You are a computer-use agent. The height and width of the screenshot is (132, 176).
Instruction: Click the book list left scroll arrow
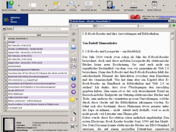point(6,111)
